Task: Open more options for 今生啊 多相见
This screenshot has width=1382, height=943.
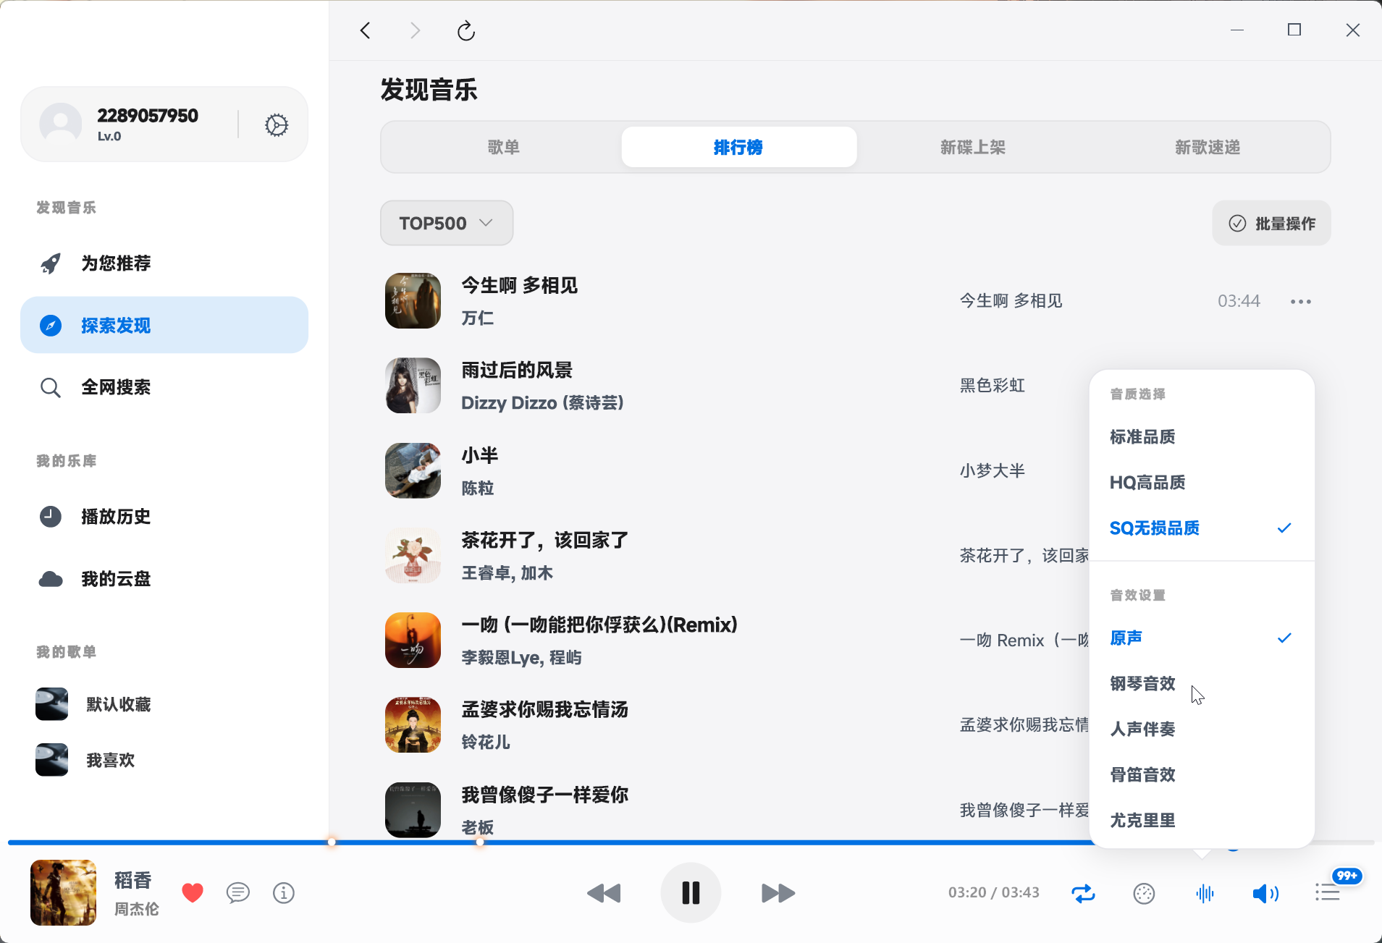Action: click(x=1300, y=300)
